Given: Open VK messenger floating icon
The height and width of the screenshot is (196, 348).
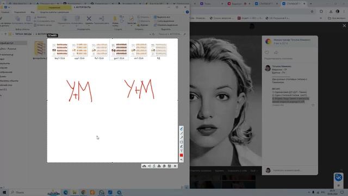Looking at the screenshot, I should click(338, 177).
